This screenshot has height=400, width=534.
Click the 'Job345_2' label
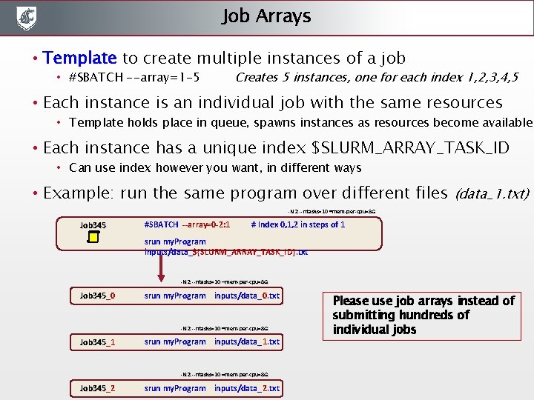click(x=97, y=388)
